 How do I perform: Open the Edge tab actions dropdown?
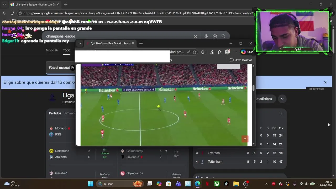tap(80, 43)
